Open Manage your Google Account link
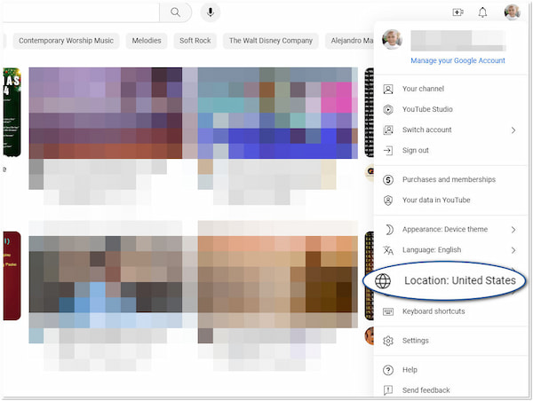This screenshot has width=533, height=401. click(457, 60)
